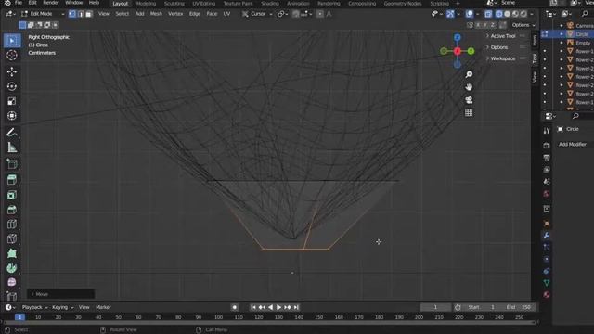Viewport: 594px width, 334px height.
Task: Open the Cursor transform orientation dropdown
Action: click(258, 14)
